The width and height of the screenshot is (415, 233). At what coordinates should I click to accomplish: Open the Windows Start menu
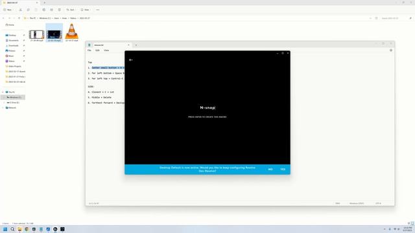tap(5, 229)
